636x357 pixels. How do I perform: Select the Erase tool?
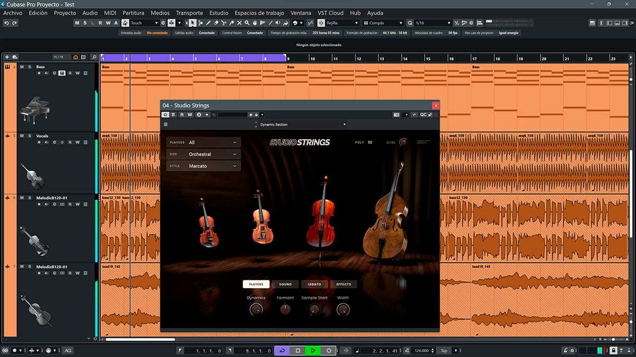click(216, 23)
